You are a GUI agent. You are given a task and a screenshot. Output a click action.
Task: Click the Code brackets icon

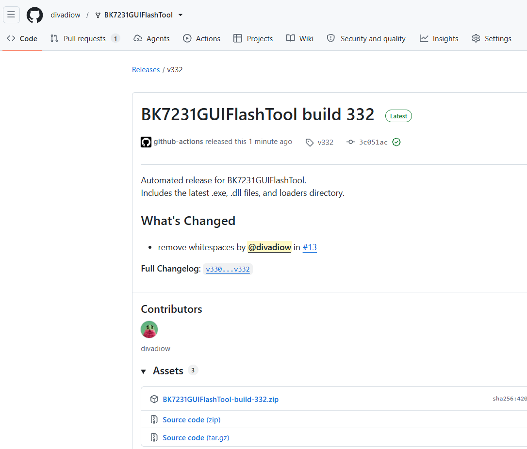click(11, 38)
